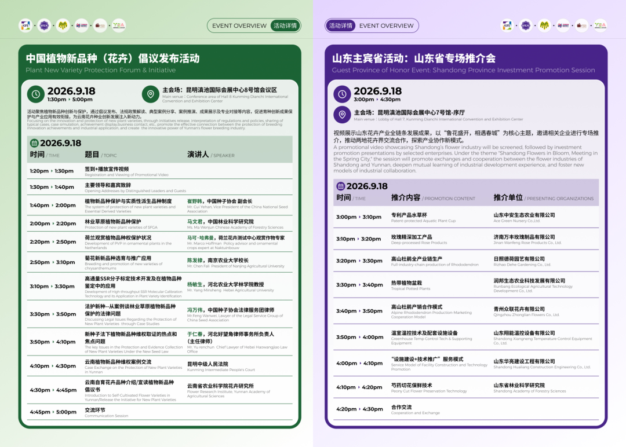Click the 4:45pm–5:00pm time cell
626x447 pixels.
[x=53, y=412]
